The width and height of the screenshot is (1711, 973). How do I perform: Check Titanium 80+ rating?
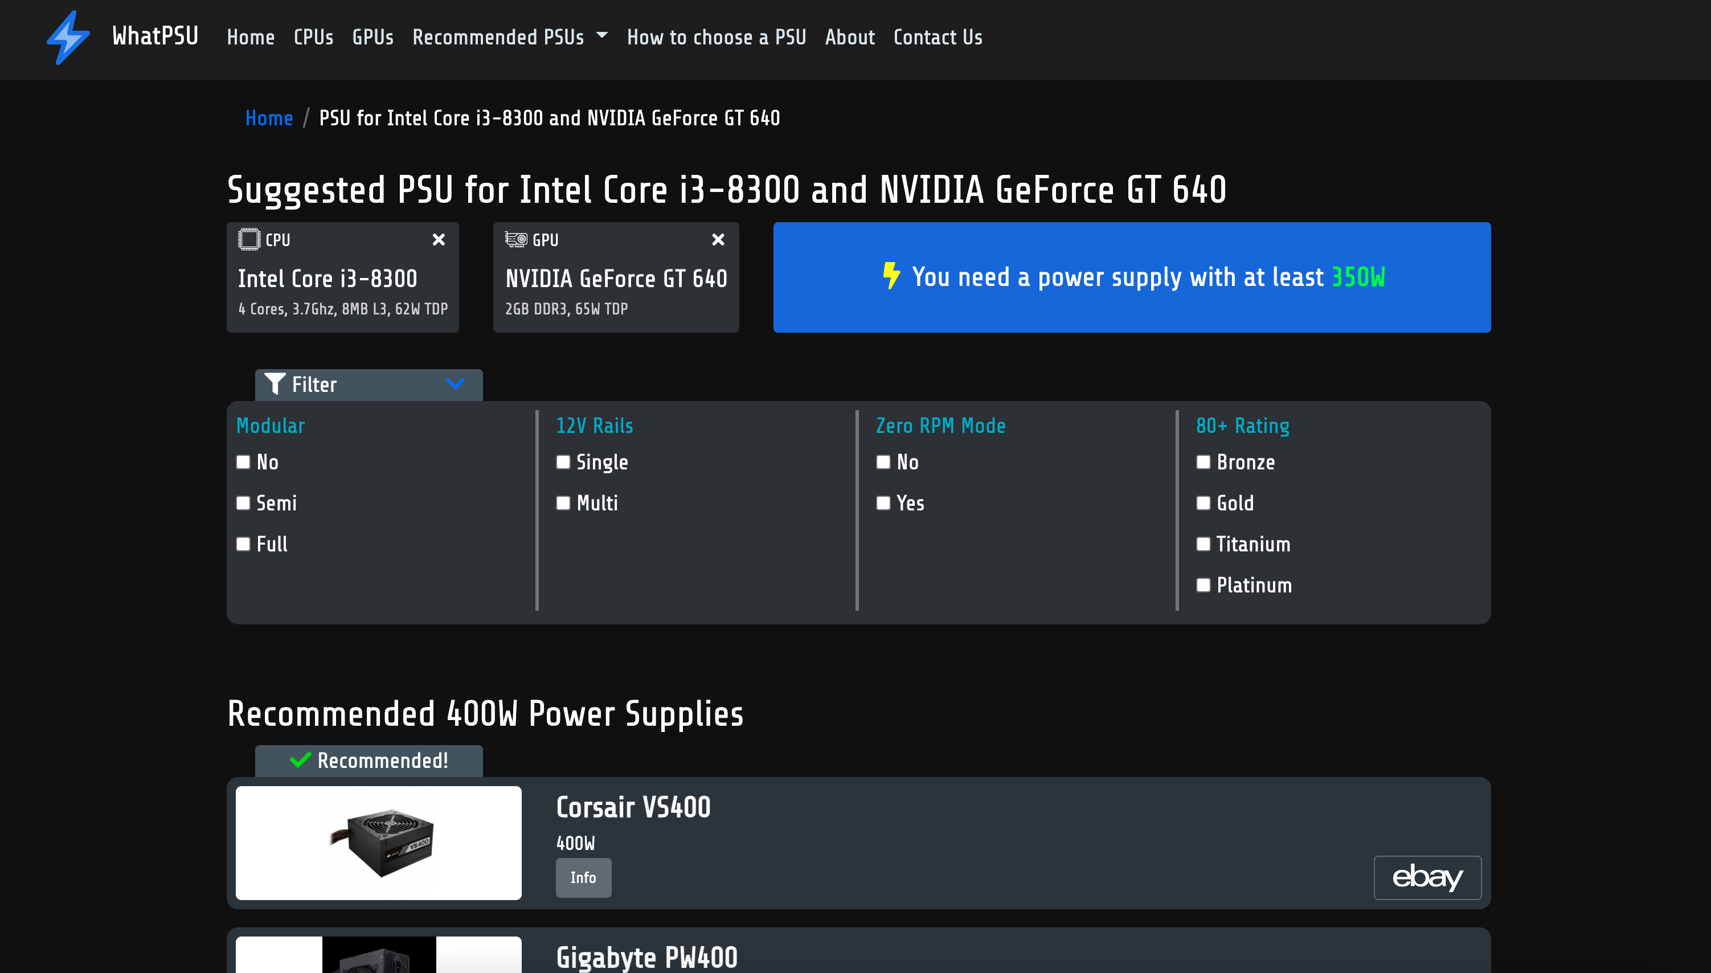(1204, 544)
